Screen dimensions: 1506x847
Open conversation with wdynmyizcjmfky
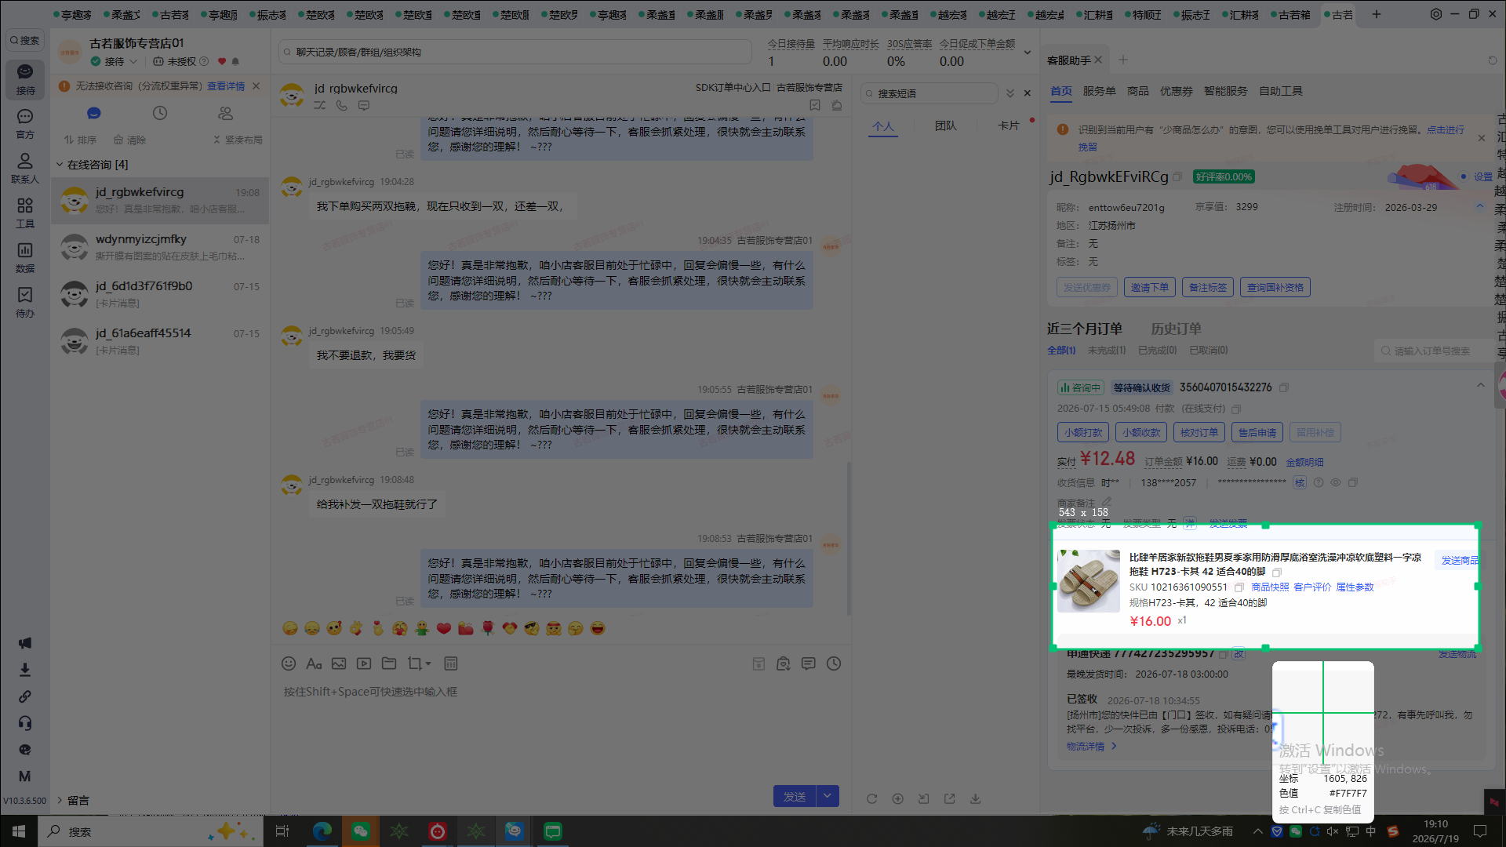click(x=160, y=247)
